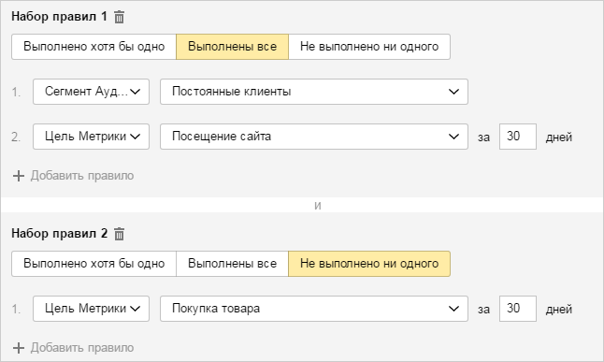The width and height of the screenshot is (604, 362).
Task: Select 'Выполнено хотя бы одно' in set 1
Action: pos(94,47)
